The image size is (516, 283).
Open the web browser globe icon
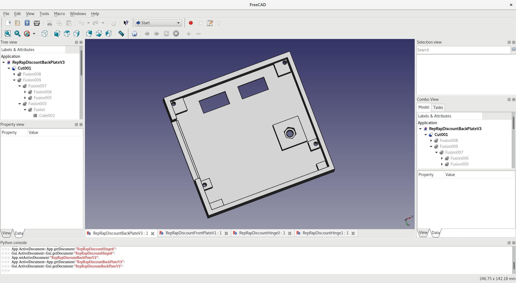pyautogui.click(x=134, y=34)
